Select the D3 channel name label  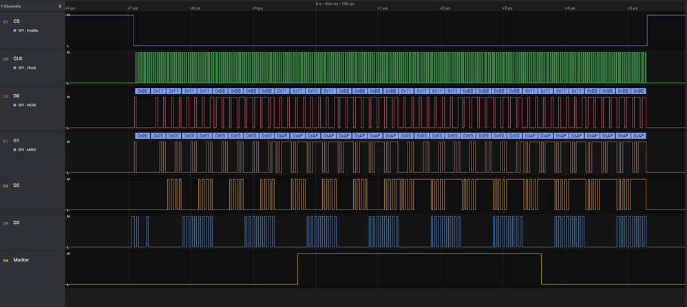17,223
